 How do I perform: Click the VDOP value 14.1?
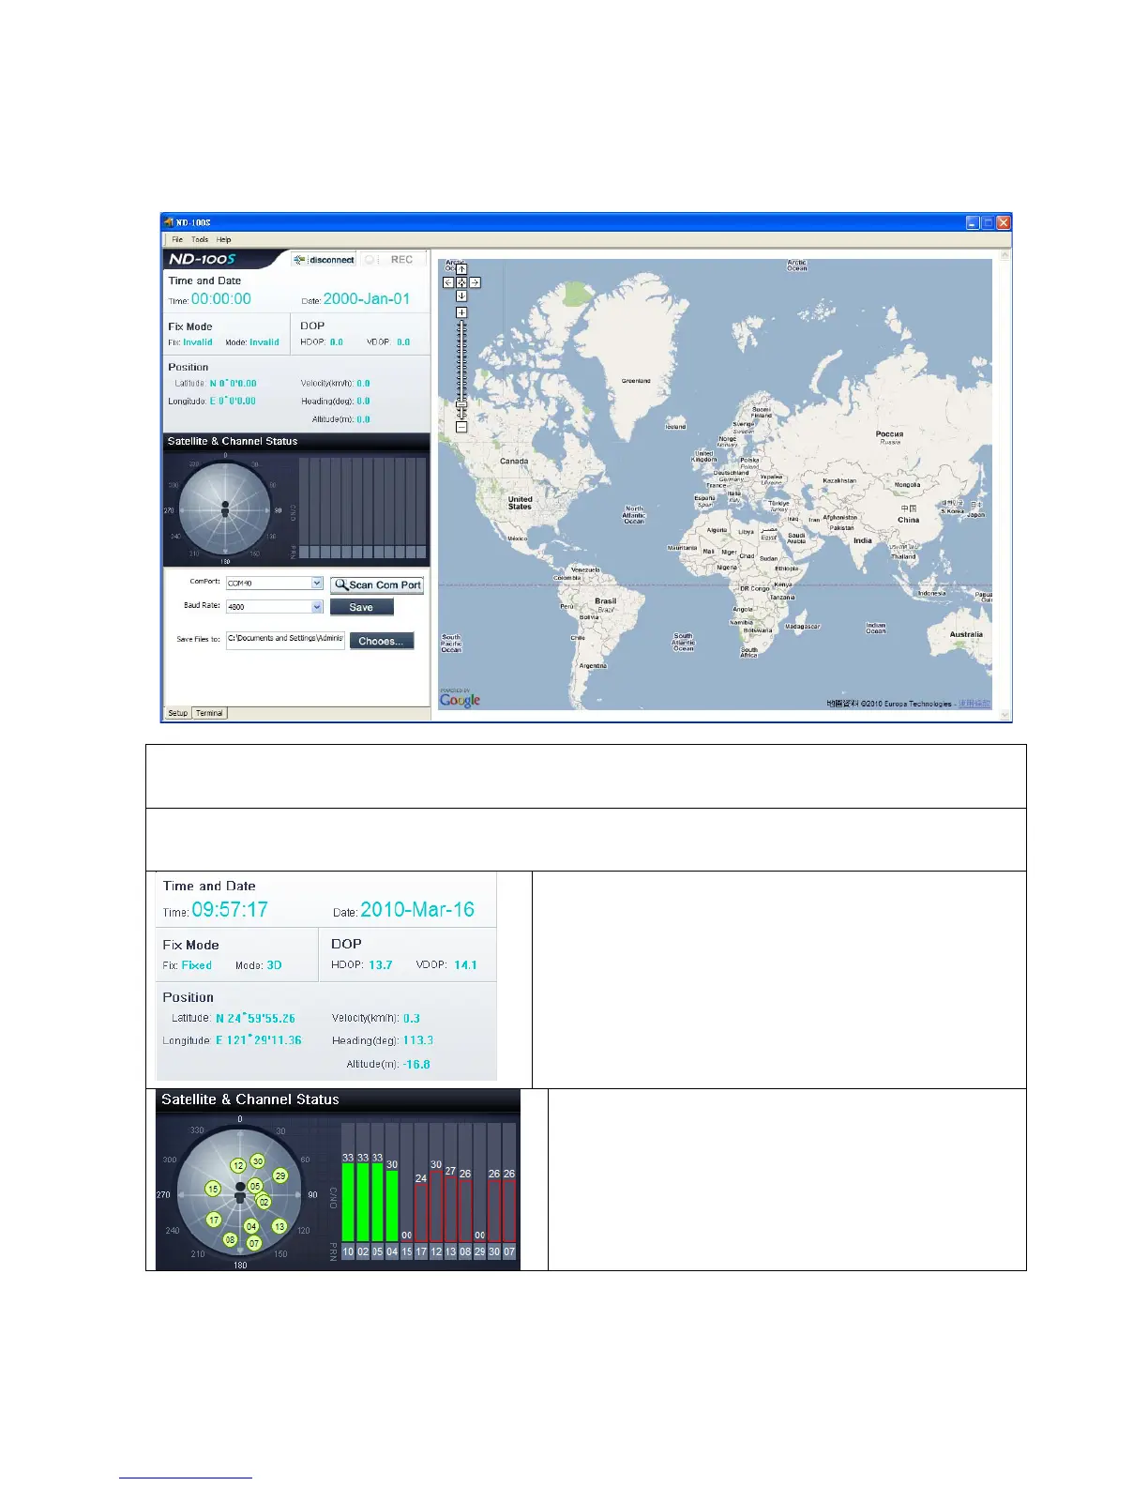click(x=465, y=964)
